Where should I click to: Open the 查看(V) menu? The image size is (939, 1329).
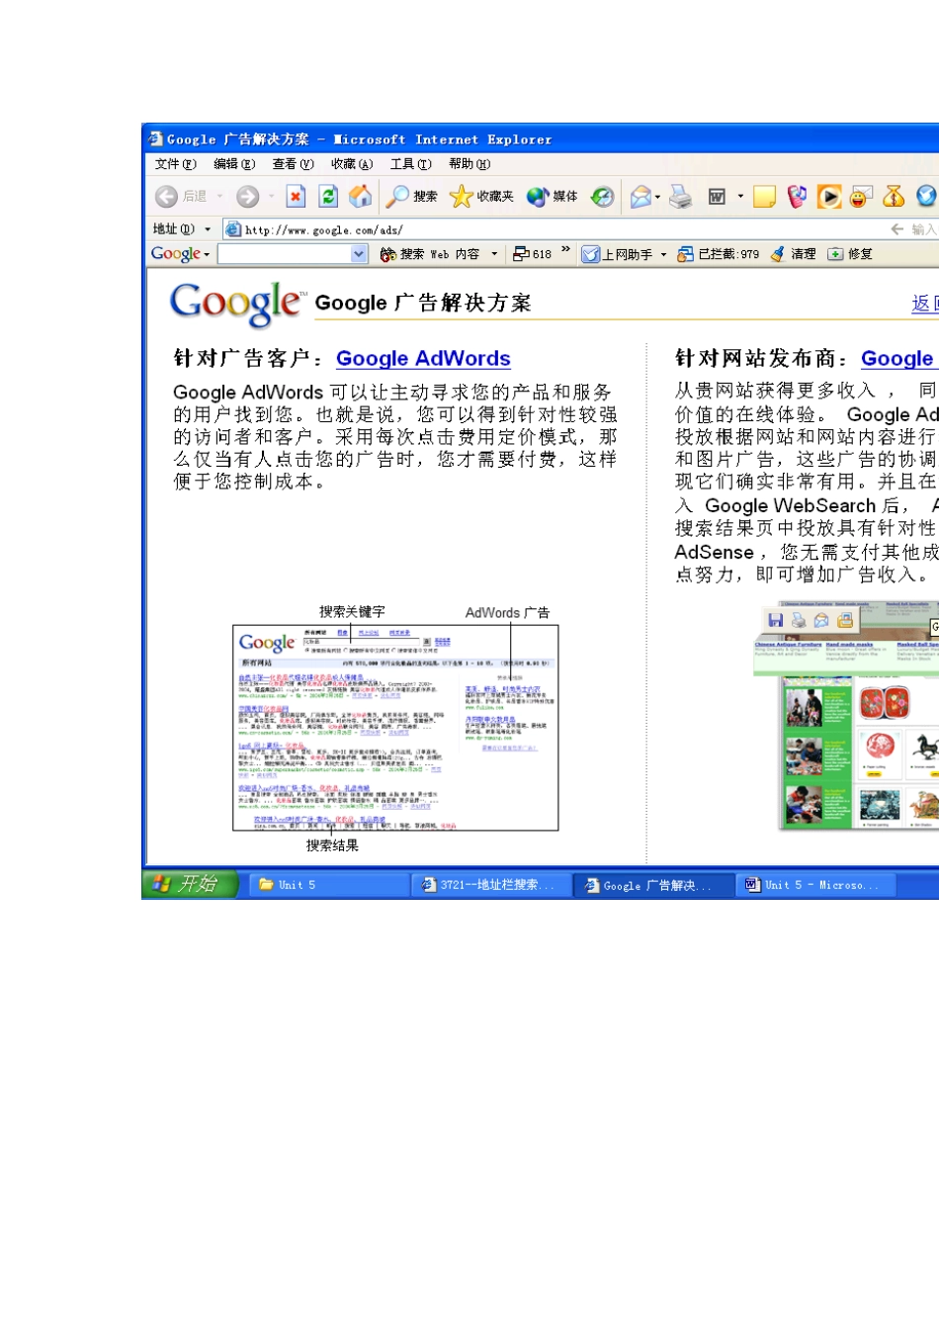[293, 164]
